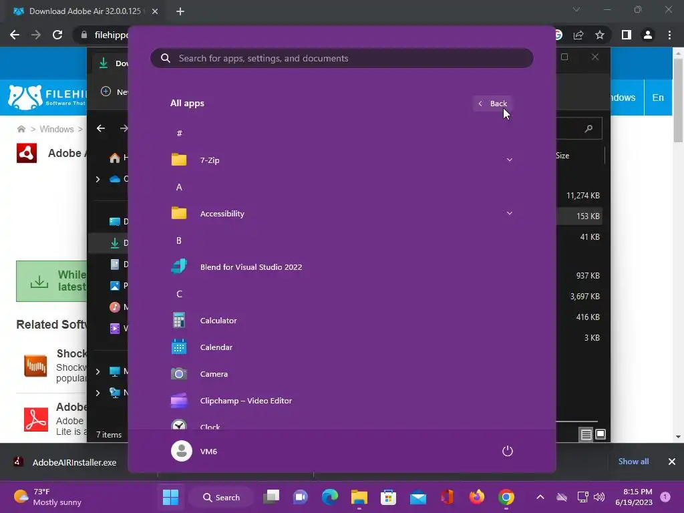
Task: Launch Clipchamp – Video Editor
Action: pyautogui.click(x=341, y=401)
